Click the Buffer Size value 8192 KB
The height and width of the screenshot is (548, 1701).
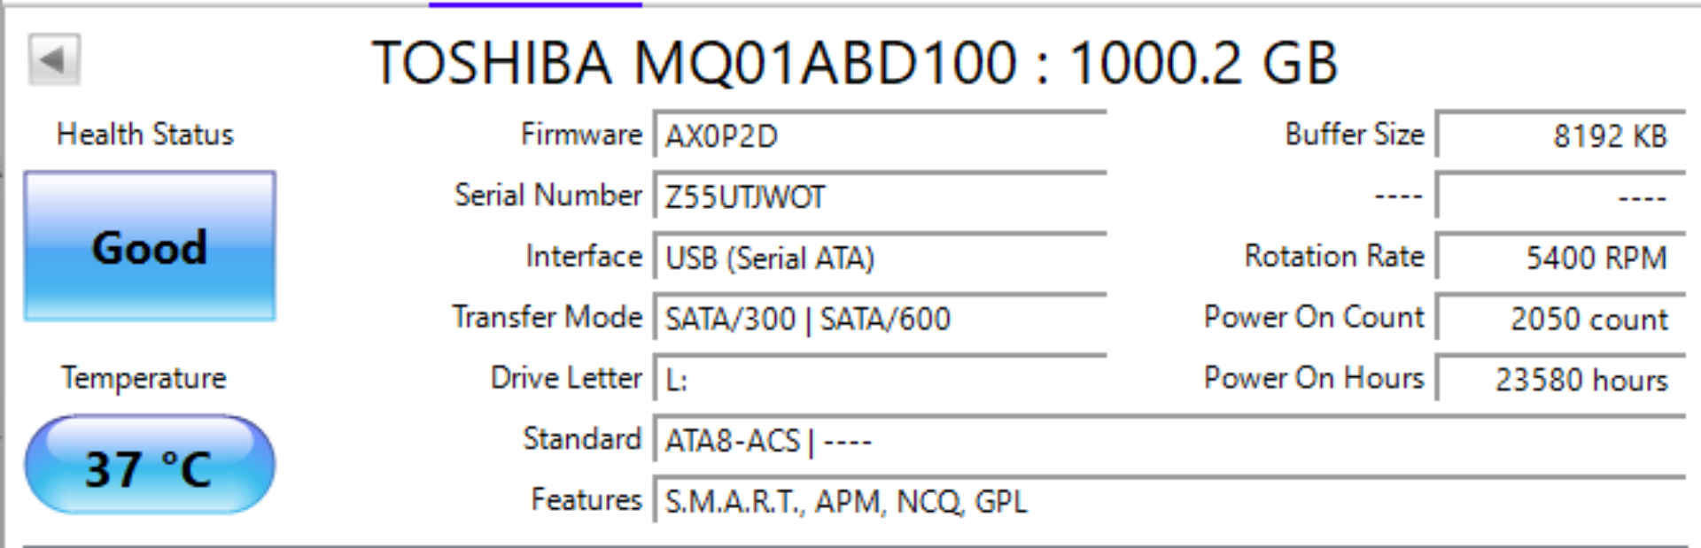(1560, 136)
